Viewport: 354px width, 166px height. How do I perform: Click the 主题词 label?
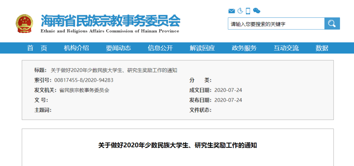(43, 110)
